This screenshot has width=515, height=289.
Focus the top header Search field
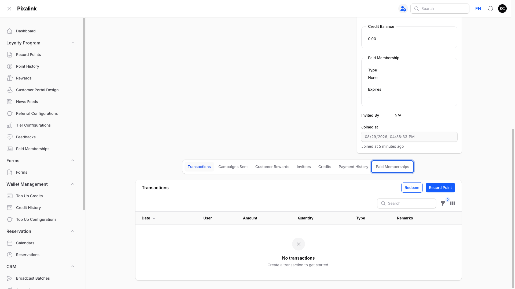pos(440,9)
